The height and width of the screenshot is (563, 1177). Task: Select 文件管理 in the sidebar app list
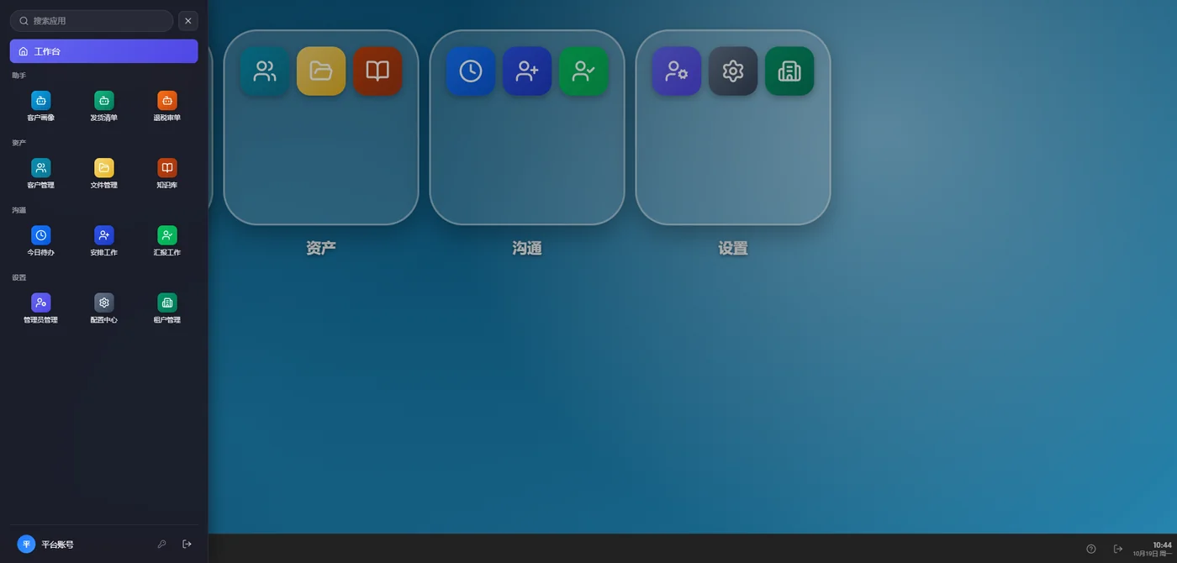tap(104, 173)
